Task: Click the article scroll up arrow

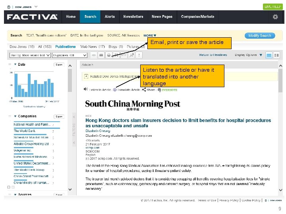Action: [x=280, y=66]
